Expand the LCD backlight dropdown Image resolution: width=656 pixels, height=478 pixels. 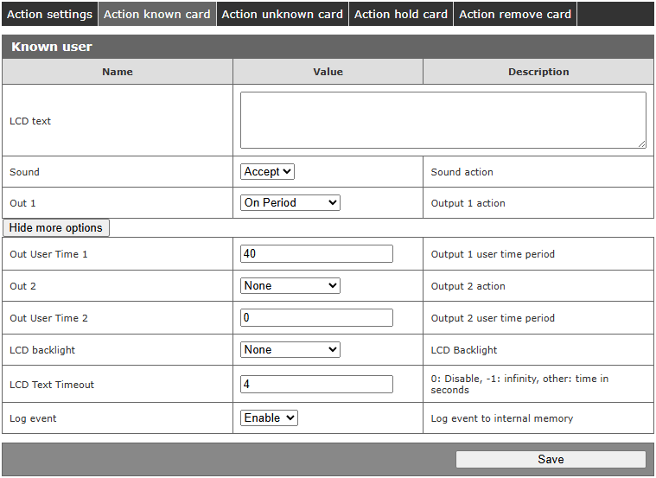(290, 350)
